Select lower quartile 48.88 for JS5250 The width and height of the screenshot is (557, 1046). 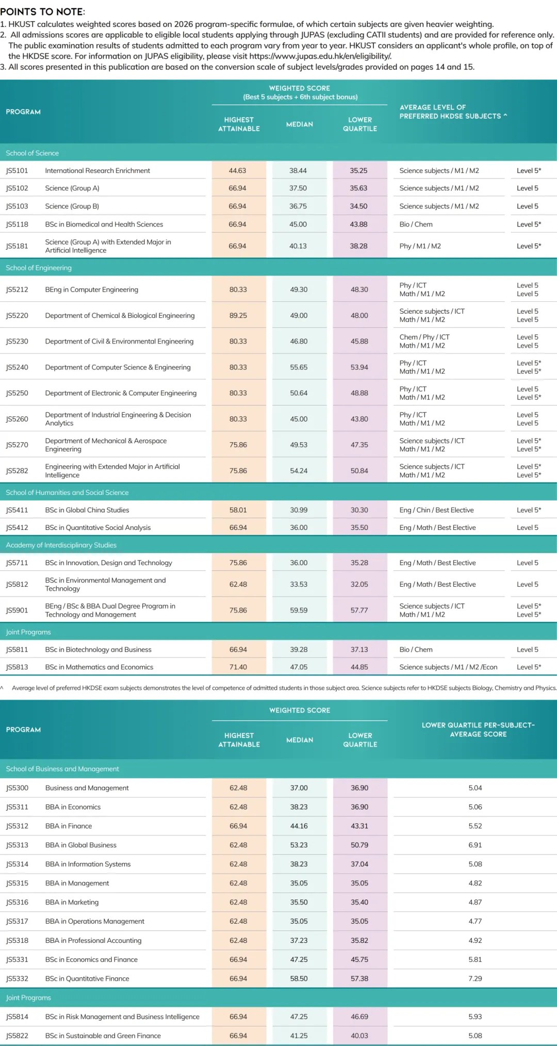(359, 393)
